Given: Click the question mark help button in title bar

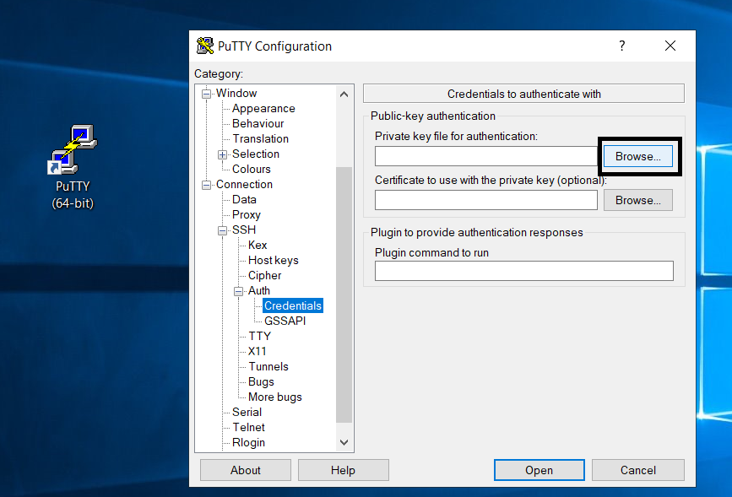Looking at the screenshot, I should tap(622, 46).
